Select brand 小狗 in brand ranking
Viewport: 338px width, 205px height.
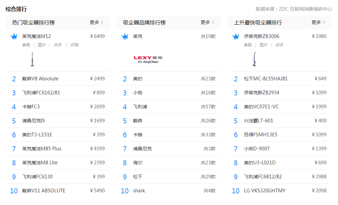[x=138, y=93]
